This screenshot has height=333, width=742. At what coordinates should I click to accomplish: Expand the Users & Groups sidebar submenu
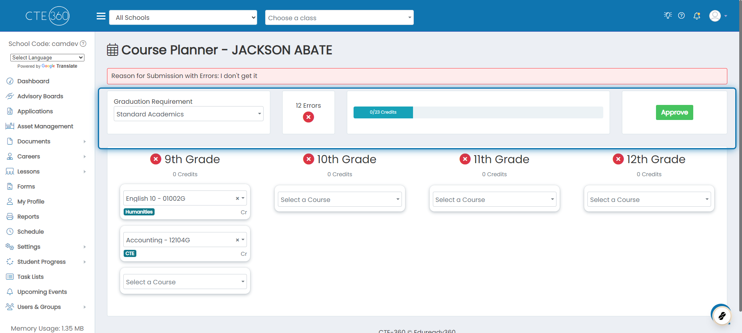85,307
